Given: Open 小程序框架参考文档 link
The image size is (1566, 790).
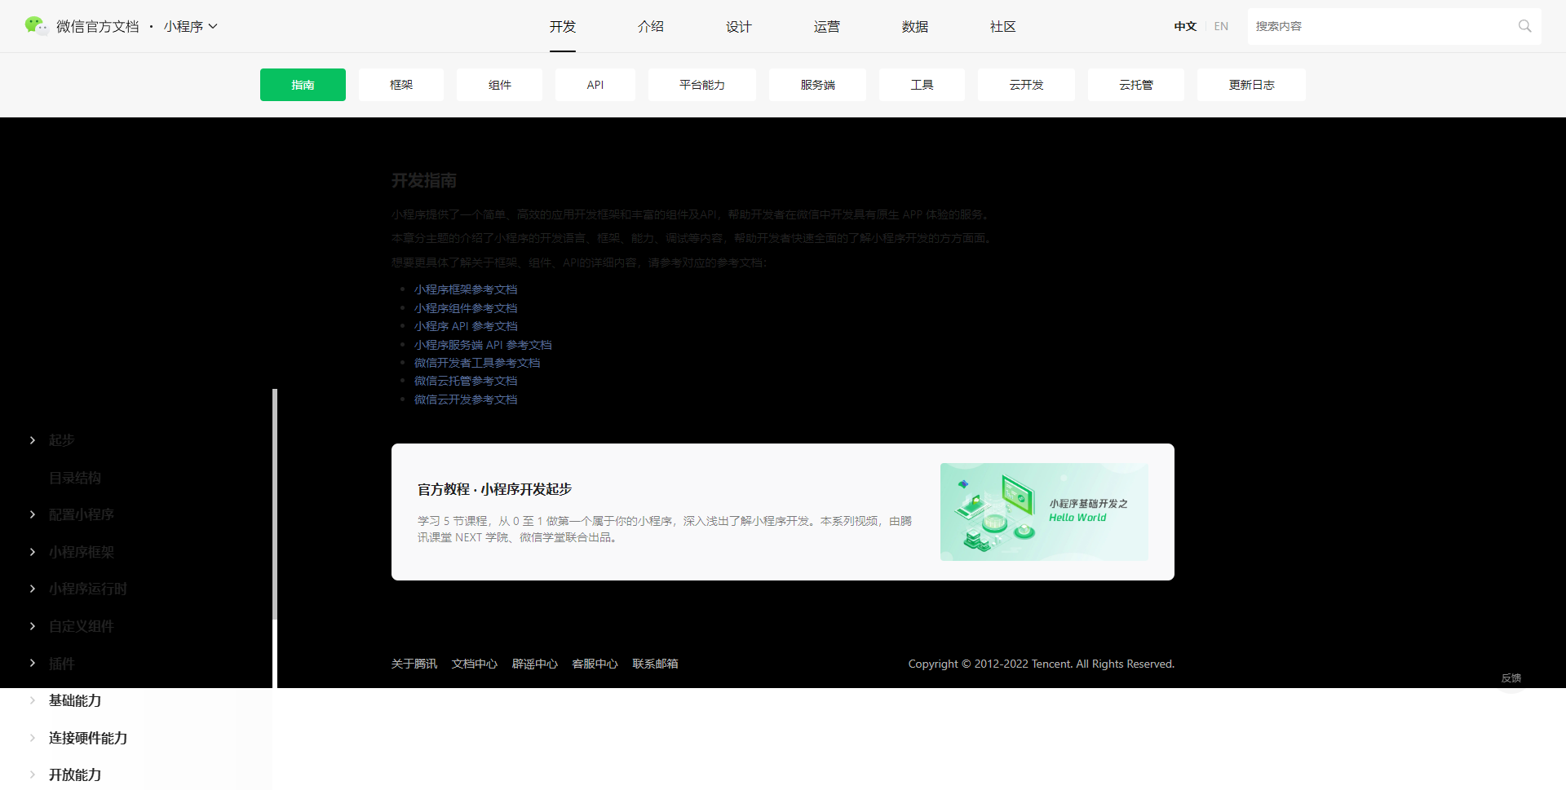Looking at the screenshot, I should click(x=466, y=289).
